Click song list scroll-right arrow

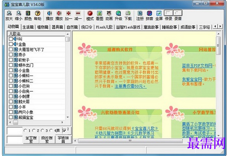[62, 122]
